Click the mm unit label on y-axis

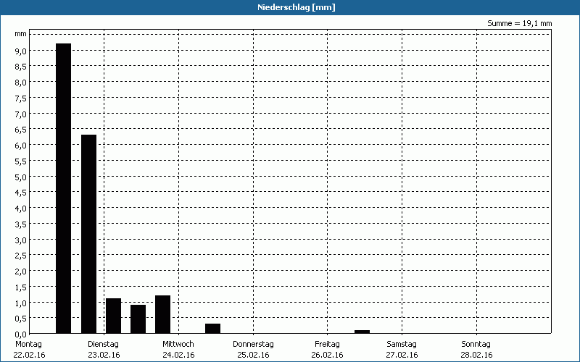click(21, 34)
